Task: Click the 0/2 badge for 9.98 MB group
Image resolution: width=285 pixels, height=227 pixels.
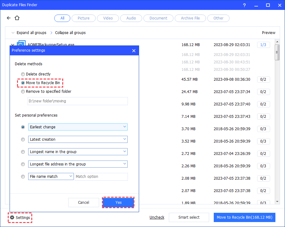Action: (x=263, y=104)
